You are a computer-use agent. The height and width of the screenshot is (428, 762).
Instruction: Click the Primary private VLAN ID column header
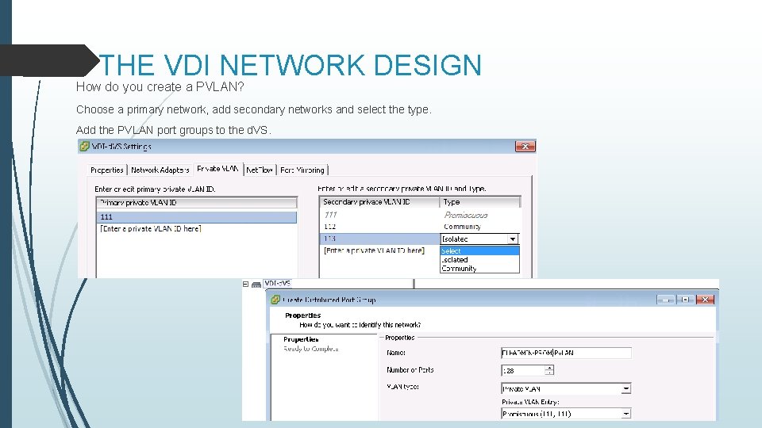click(196, 203)
